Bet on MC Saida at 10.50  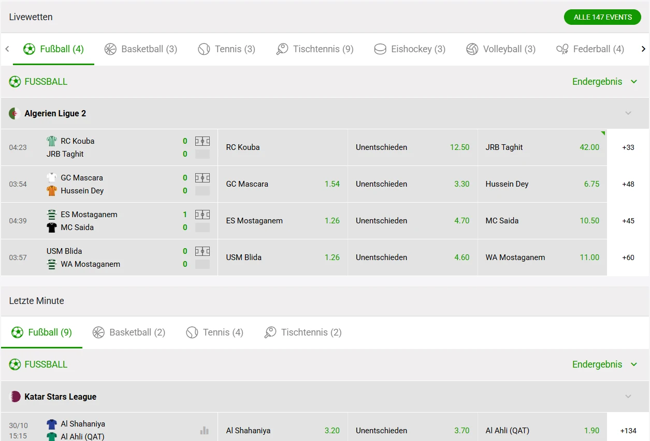tap(542, 221)
